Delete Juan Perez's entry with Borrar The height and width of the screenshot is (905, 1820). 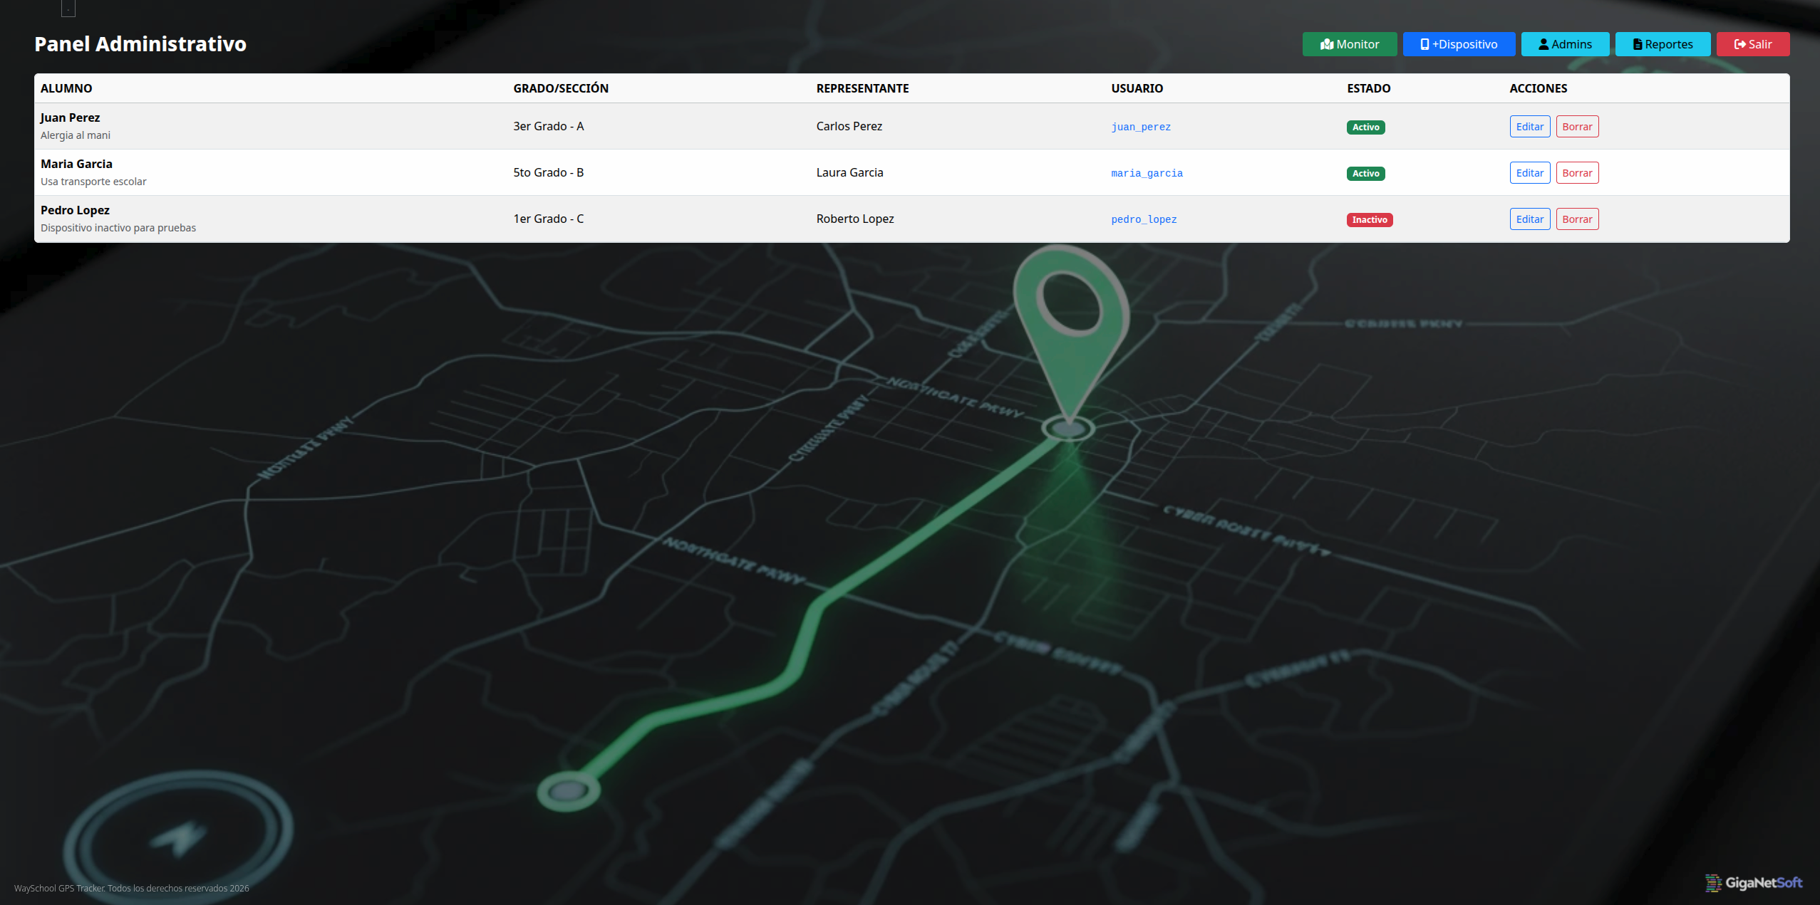pos(1576,127)
